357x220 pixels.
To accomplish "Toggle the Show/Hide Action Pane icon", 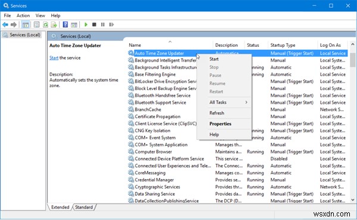I will [x=74, y=24].
